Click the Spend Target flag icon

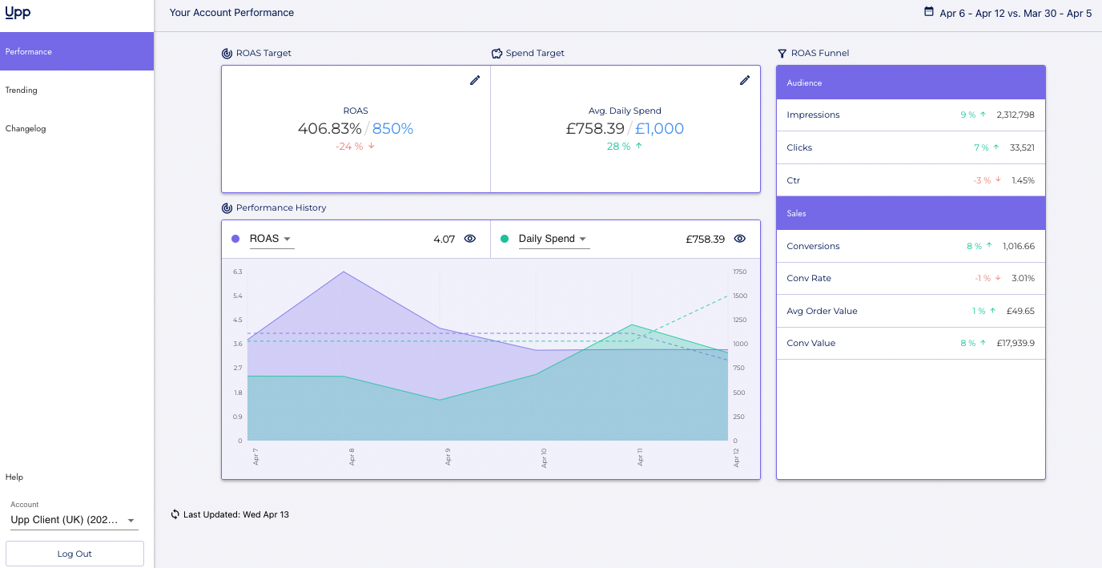497,53
